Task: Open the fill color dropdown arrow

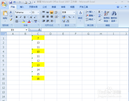Action: 26,21
